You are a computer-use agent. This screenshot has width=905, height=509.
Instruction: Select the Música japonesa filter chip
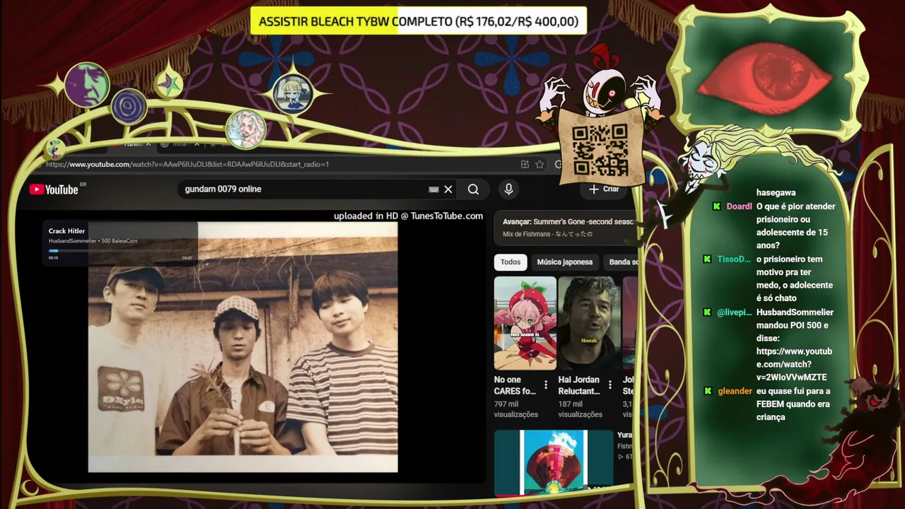click(565, 262)
